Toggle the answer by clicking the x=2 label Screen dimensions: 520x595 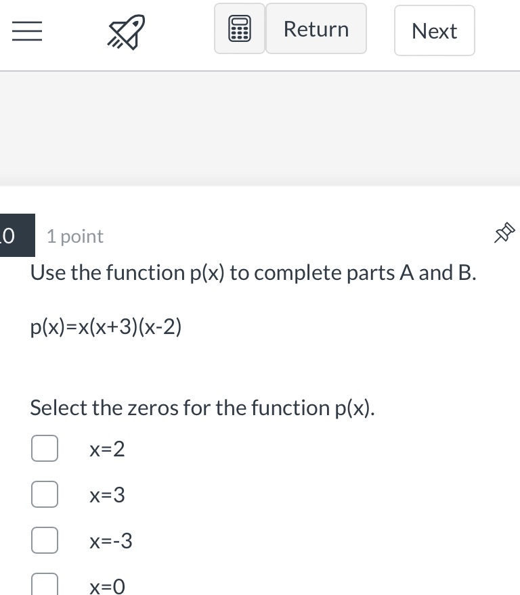(x=107, y=448)
